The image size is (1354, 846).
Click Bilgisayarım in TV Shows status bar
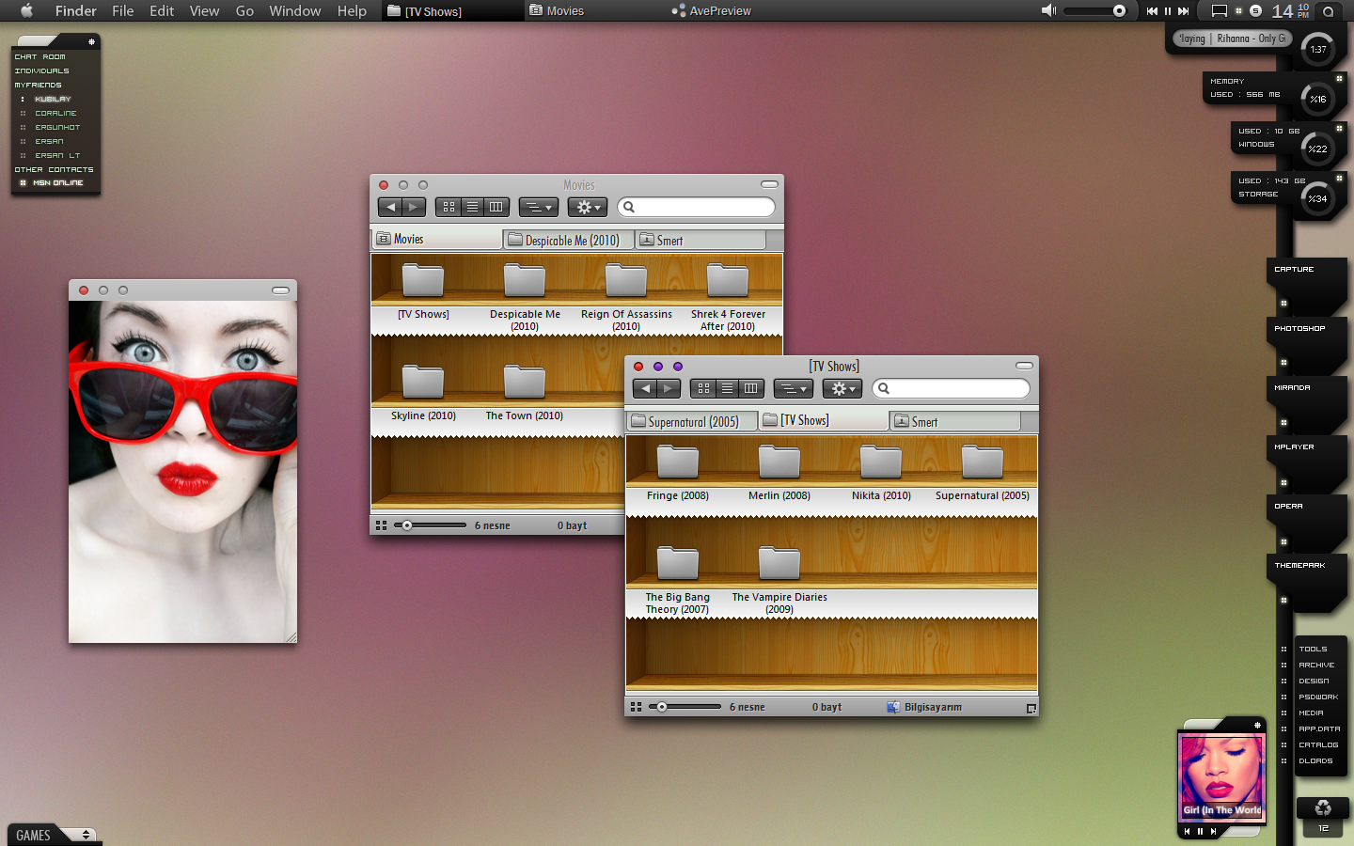pos(924,707)
